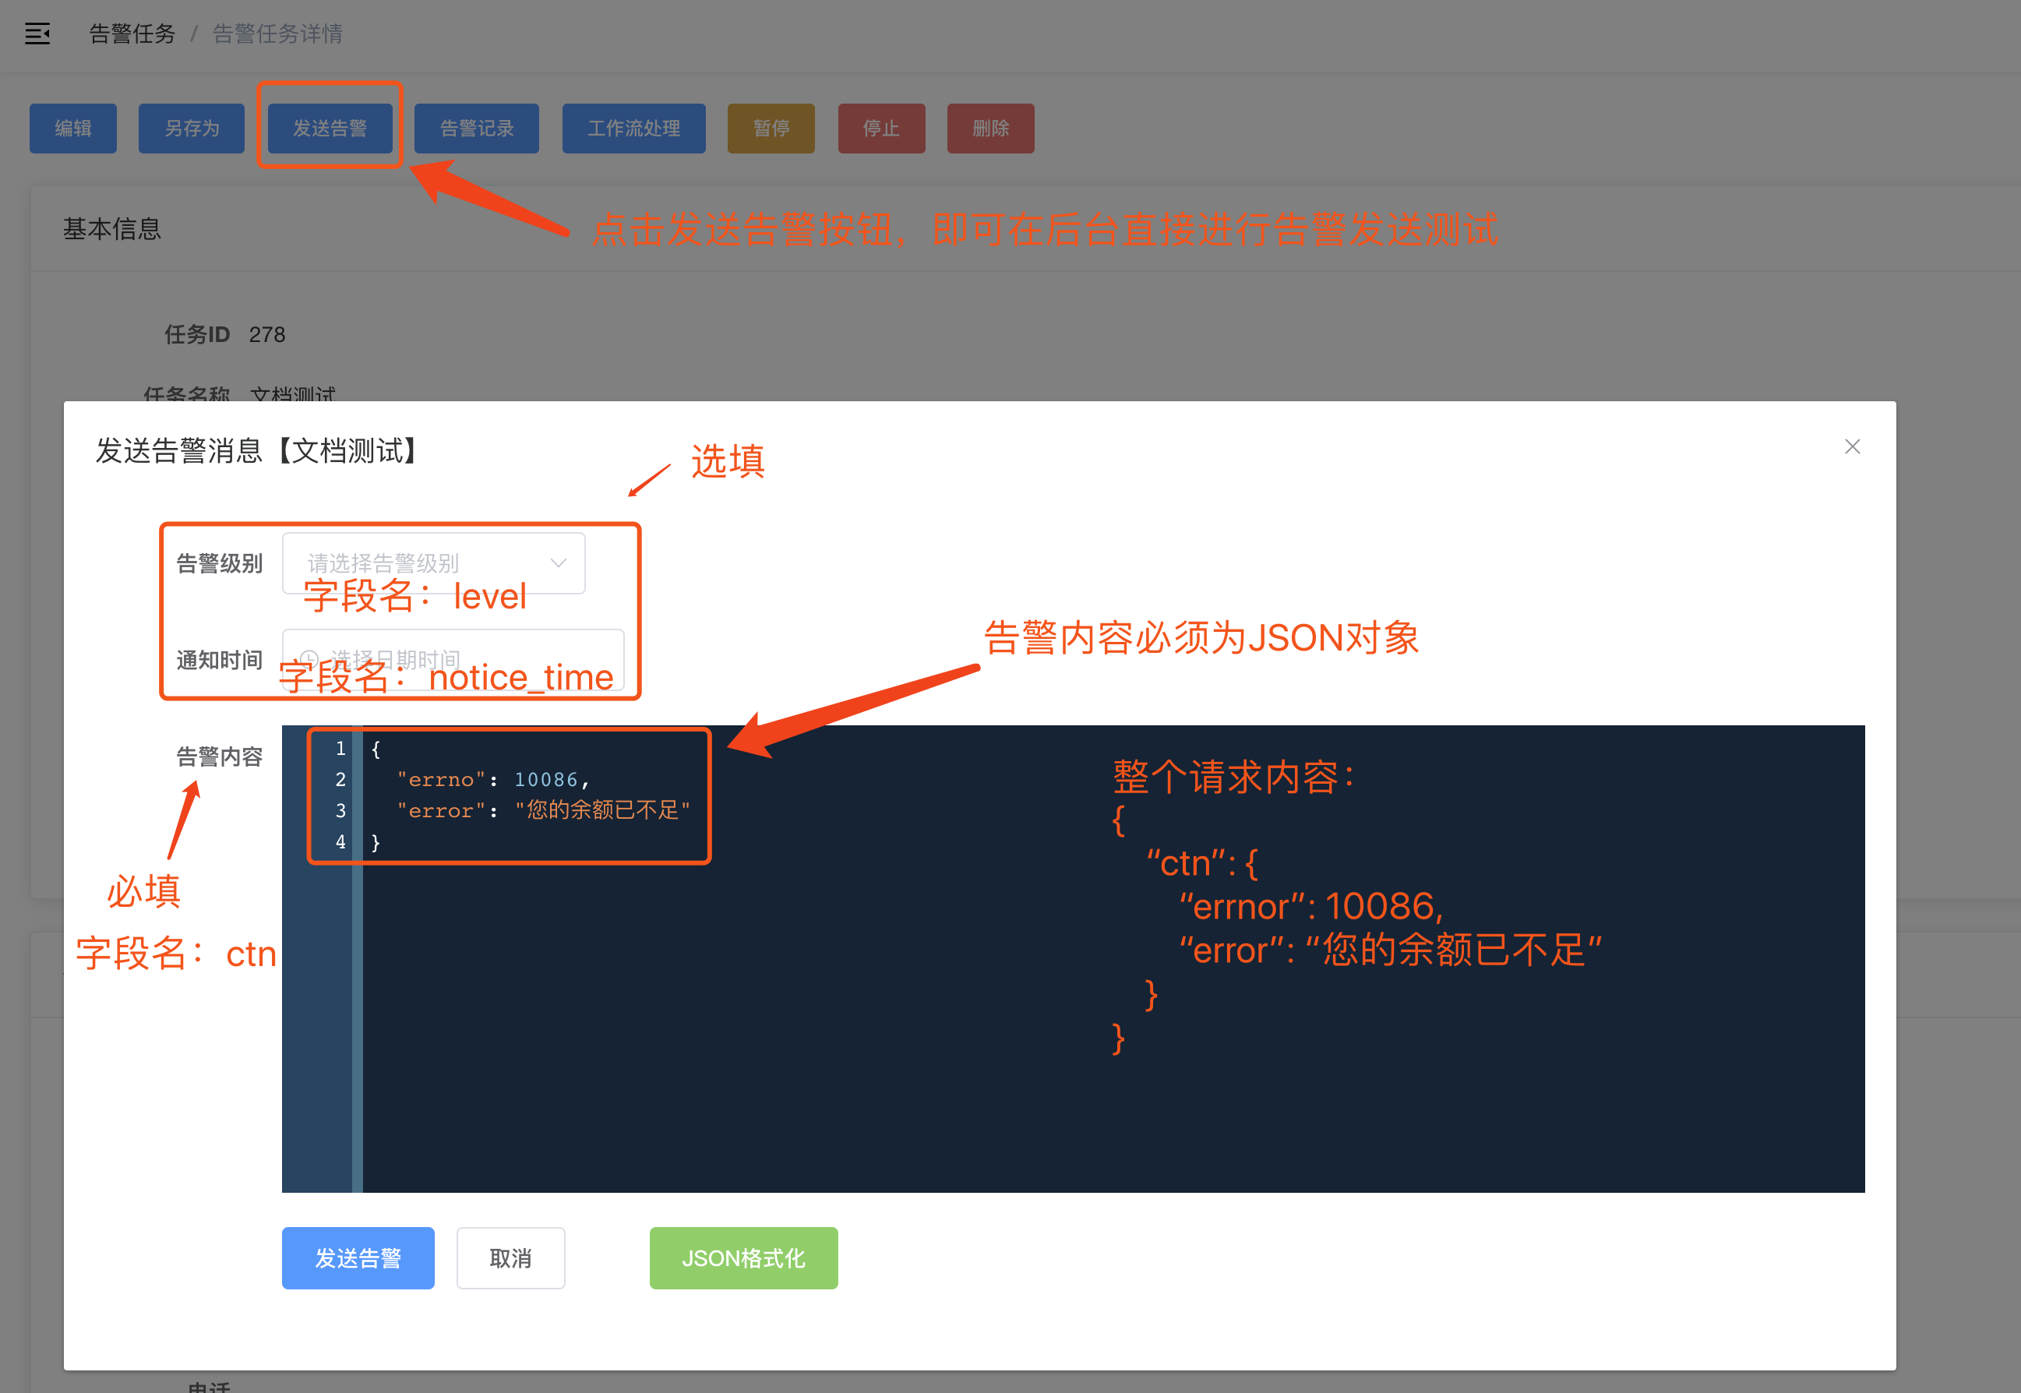Click the notice time date picker field
This screenshot has width=2021, height=1393.
click(x=453, y=659)
